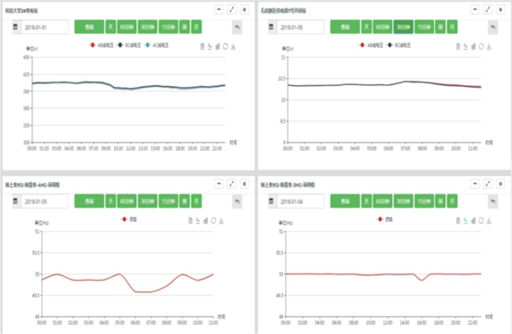Click date field in 2018-01-05 frequency panel
The width and height of the screenshot is (512, 334).
click(45, 201)
